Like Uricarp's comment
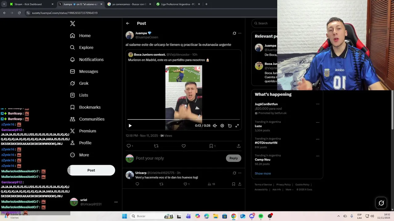This screenshot has height=221, width=394. (x=186, y=184)
